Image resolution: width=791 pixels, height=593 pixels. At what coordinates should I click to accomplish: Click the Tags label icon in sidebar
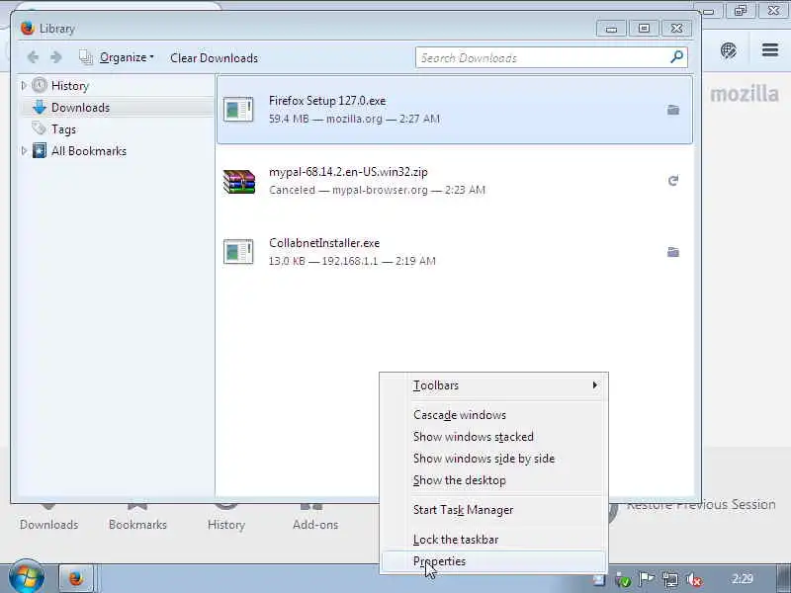pos(39,128)
